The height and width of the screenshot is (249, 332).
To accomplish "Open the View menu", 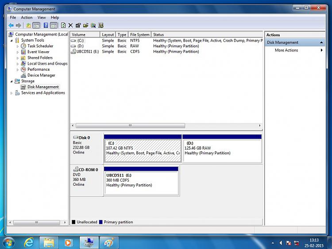I will [x=42, y=18].
